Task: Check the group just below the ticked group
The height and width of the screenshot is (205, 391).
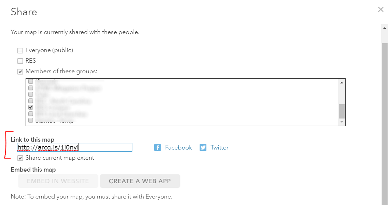Action: pos(31,114)
